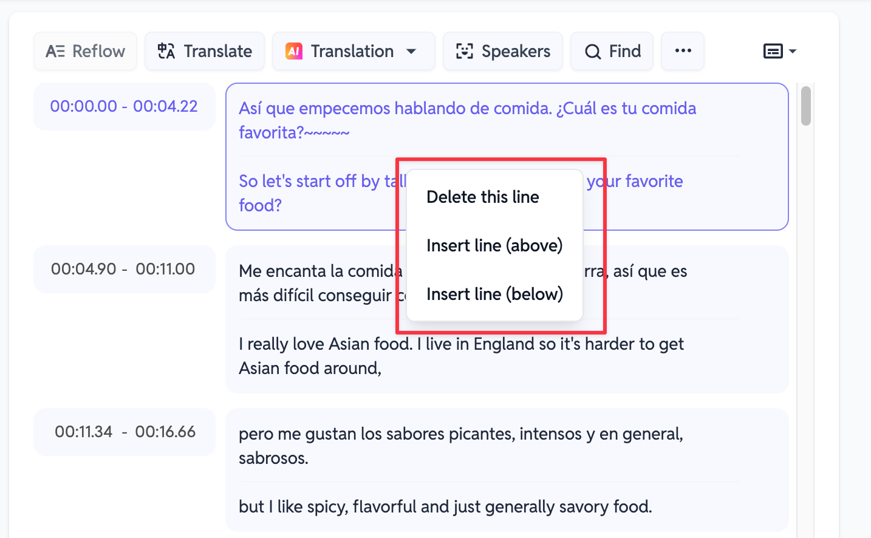Select timestamp 00:11.34 - 00:16.66
This screenshot has width=871, height=538.
click(124, 432)
